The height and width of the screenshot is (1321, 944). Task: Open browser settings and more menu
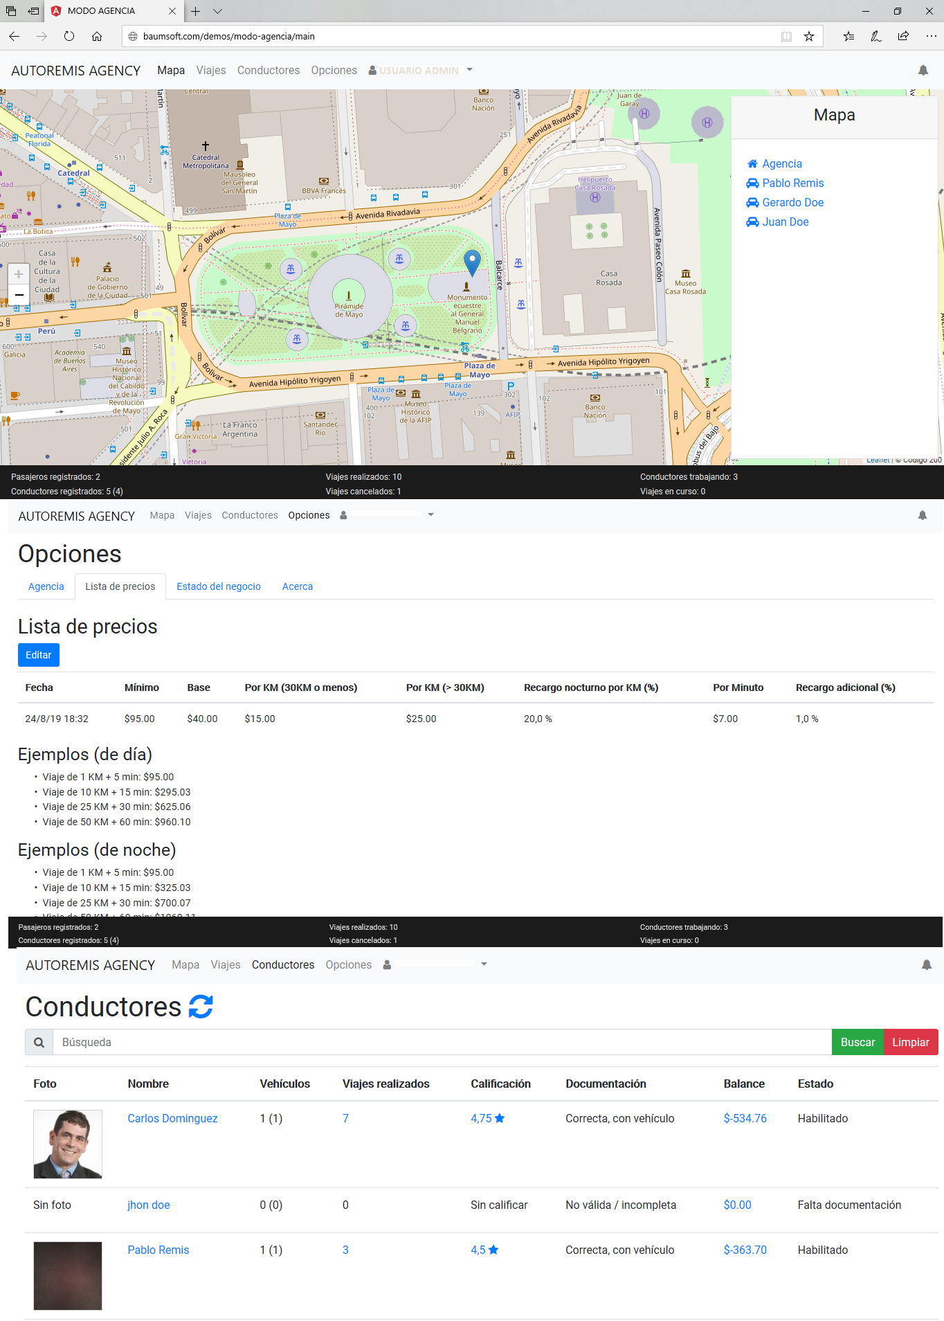click(x=931, y=37)
